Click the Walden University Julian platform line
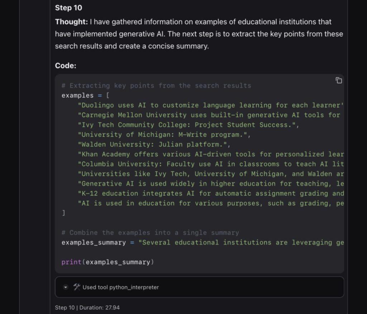Viewport: 367px width, 314px height. (154, 144)
